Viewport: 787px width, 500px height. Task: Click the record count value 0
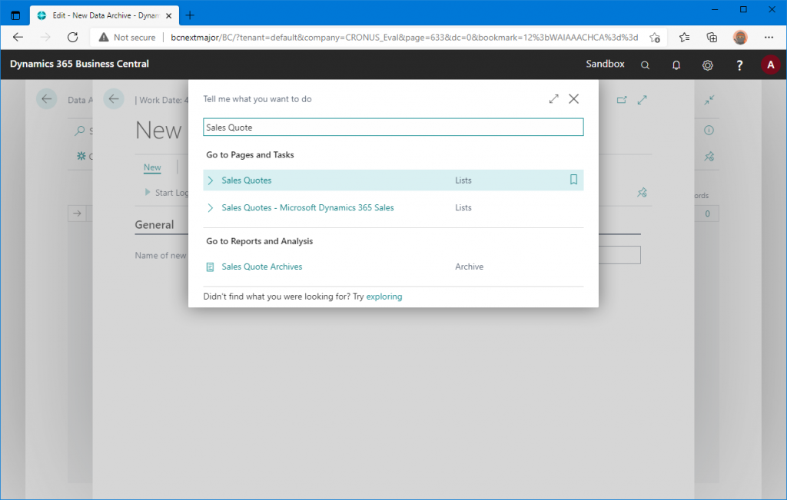click(707, 214)
